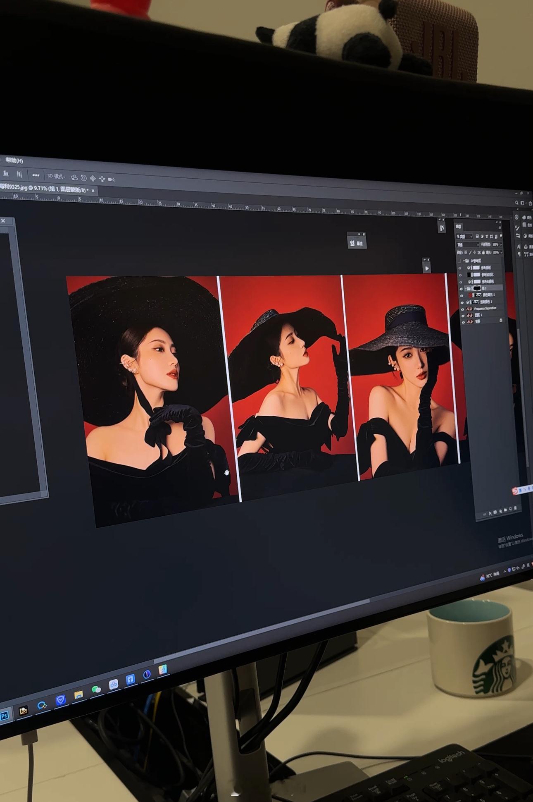Filter layers by shape layer icon
Image resolution: width=533 pixels, height=802 pixels.
click(x=491, y=237)
